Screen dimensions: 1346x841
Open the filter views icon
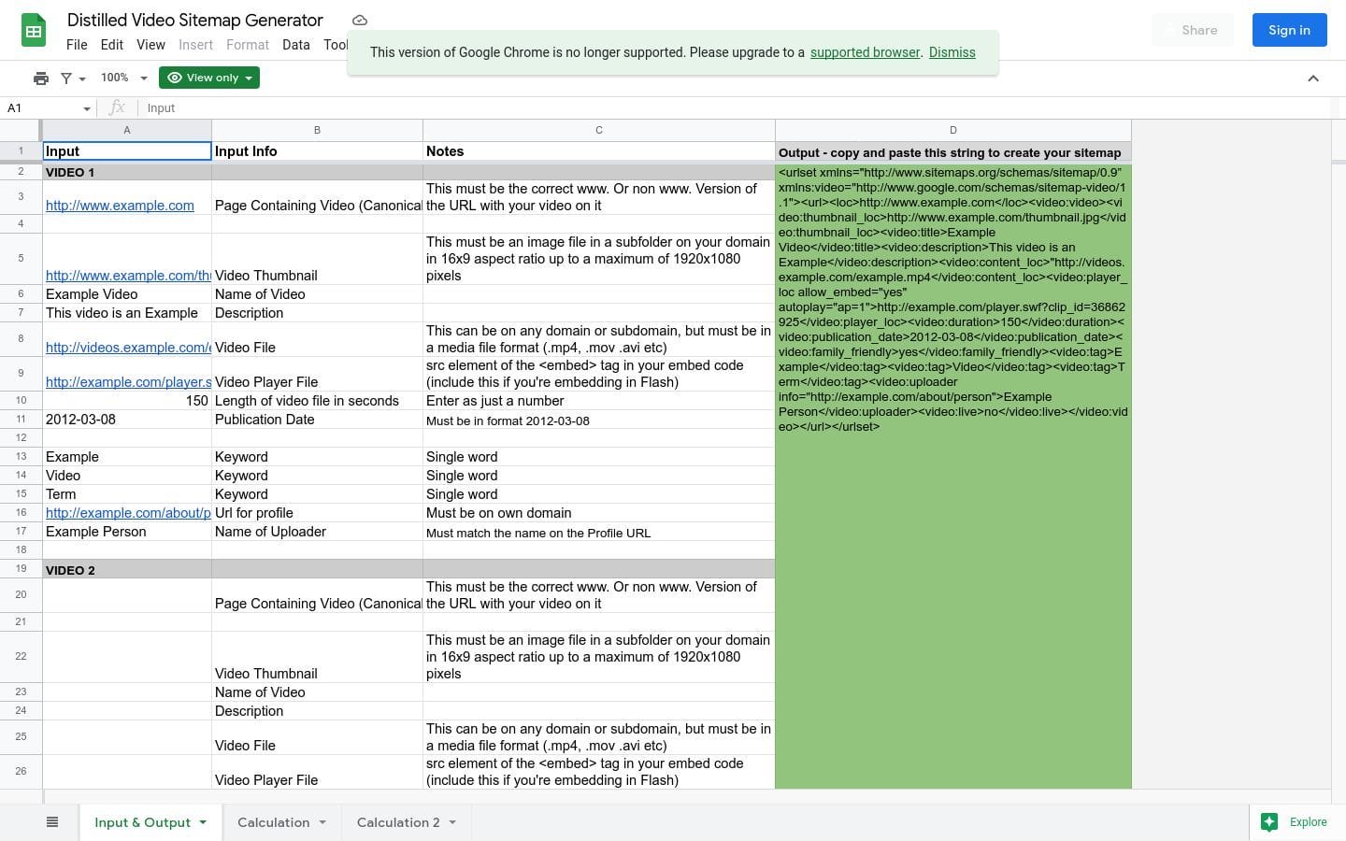[72, 78]
